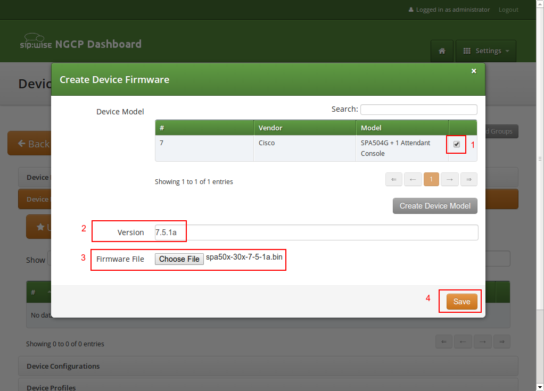Go to previous page in dialog pagination
544x391 pixels.
coord(413,179)
